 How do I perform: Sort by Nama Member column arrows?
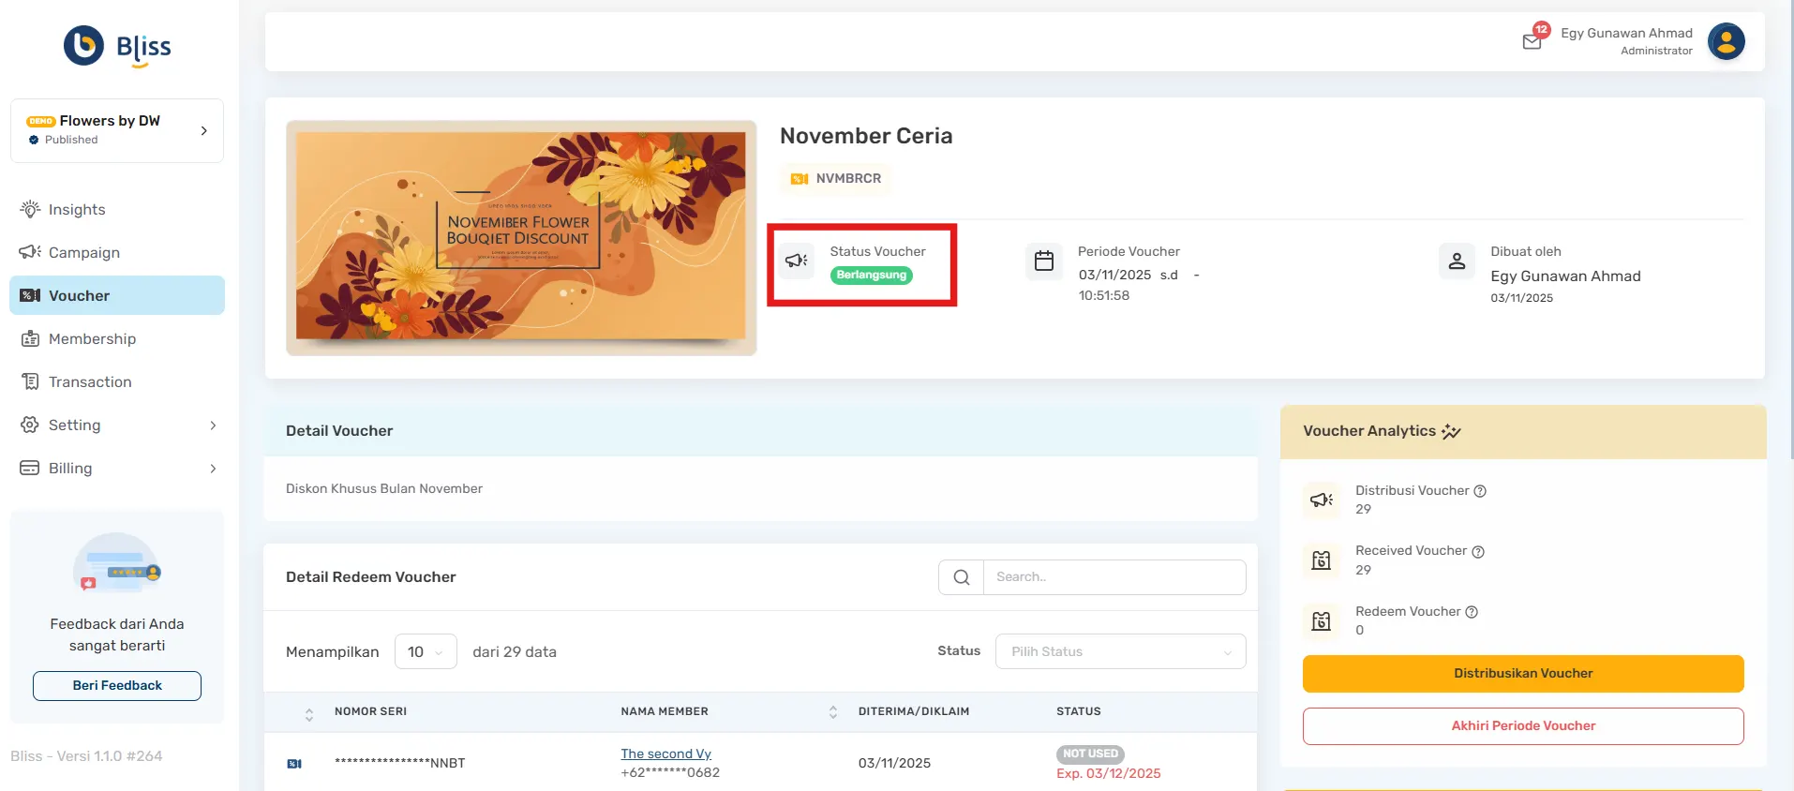click(833, 712)
